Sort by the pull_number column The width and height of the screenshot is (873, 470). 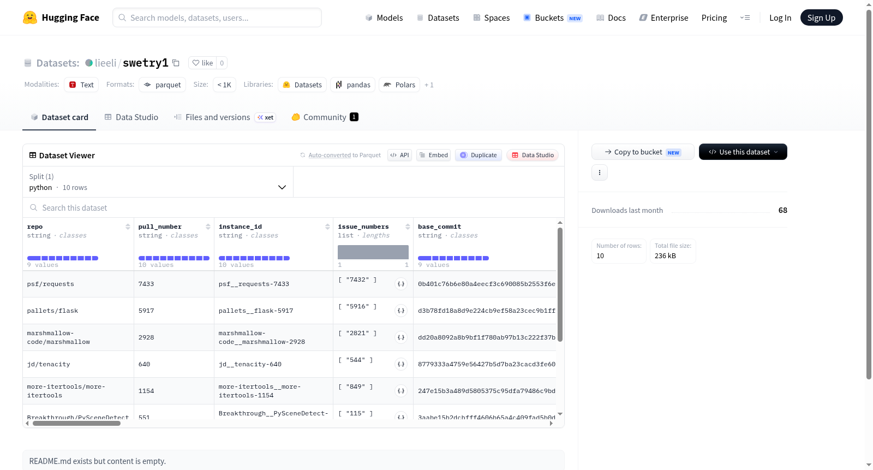coord(208,227)
